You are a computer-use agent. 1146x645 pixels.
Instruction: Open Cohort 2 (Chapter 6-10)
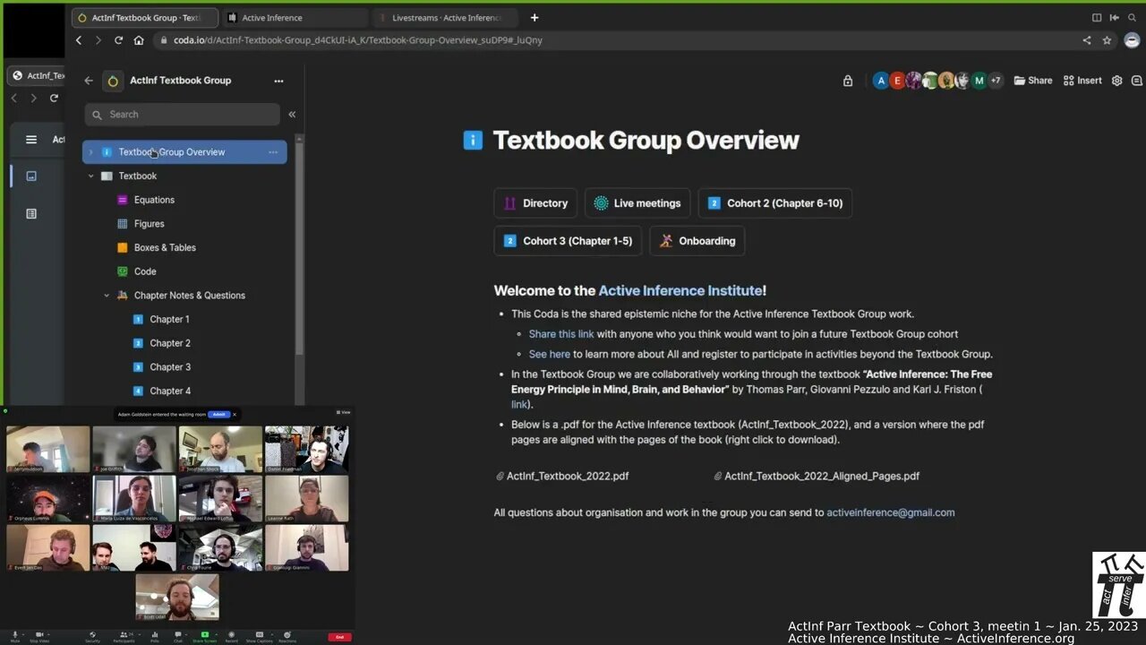pyautogui.click(x=774, y=203)
